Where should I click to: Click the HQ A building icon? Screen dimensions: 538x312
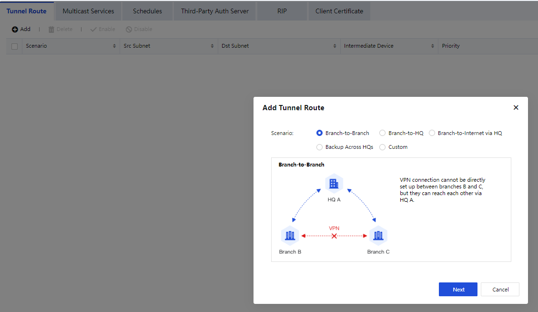(334, 183)
